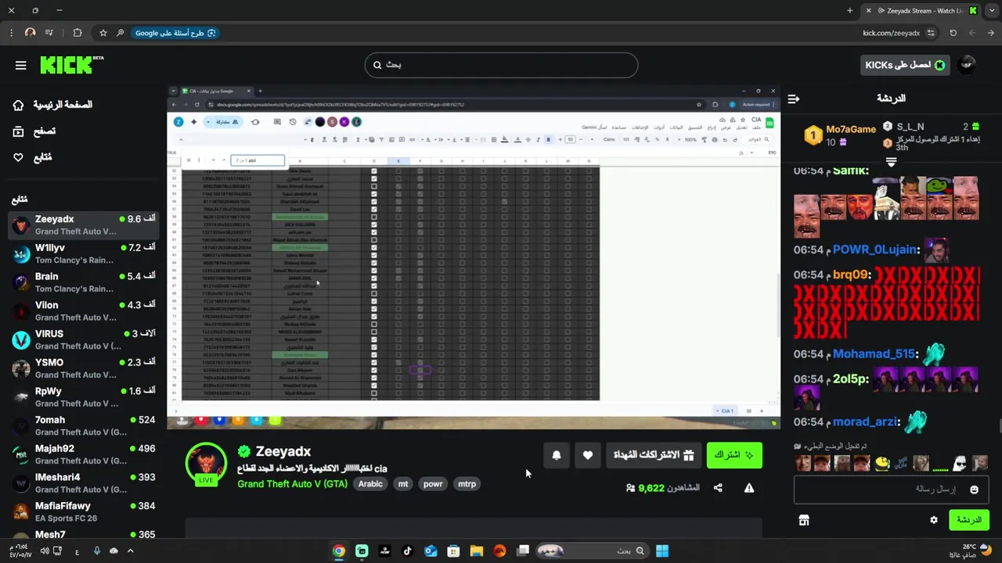Open MafiaFifawy channel in sidebar
The image size is (1002, 563).
pyautogui.click(x=84, y=512)
